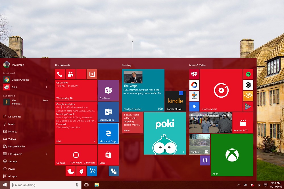Open the Audible tile

248,96
